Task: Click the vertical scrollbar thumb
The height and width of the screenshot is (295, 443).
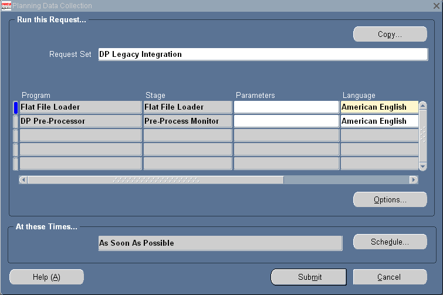Action: [x=422, y=136]
